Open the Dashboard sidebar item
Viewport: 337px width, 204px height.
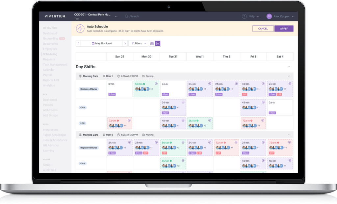pos(50,33)
